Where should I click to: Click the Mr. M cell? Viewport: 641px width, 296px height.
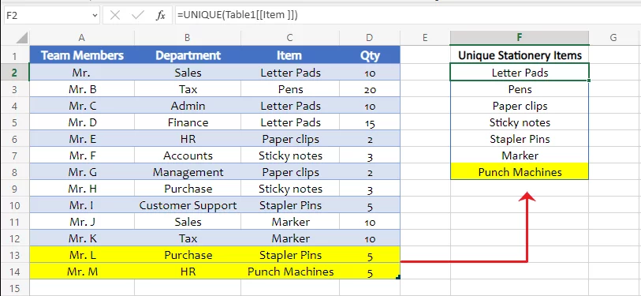pyautogui.click(x=82, y=272)
